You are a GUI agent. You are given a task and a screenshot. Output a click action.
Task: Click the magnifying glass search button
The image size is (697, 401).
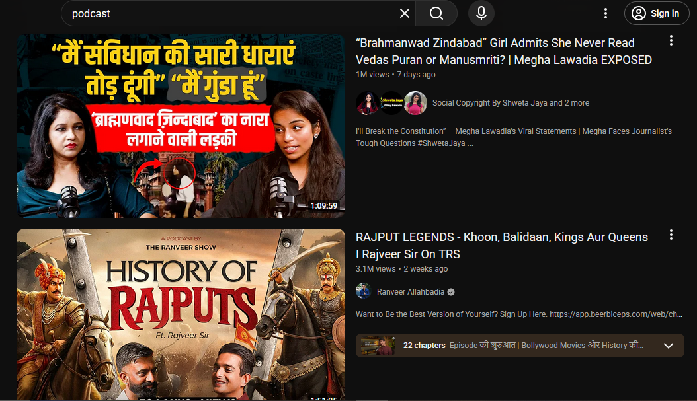pos(436,13)
